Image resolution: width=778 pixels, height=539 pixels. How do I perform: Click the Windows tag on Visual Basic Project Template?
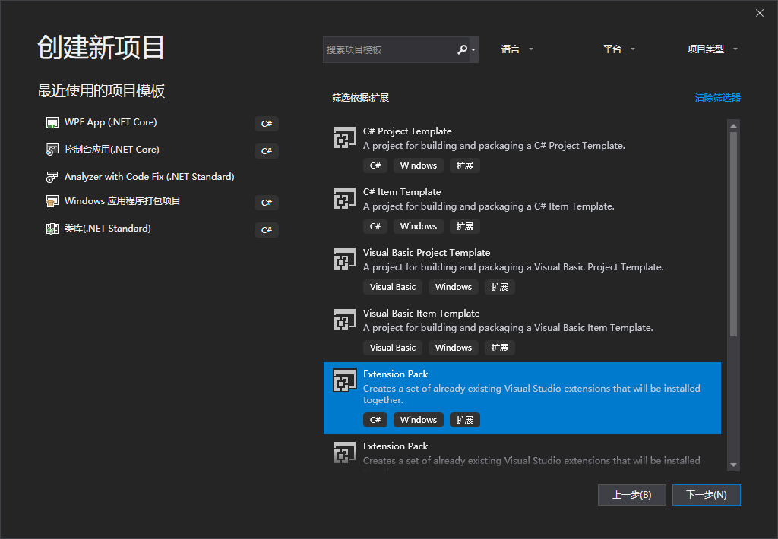click(x=453, y=286)
